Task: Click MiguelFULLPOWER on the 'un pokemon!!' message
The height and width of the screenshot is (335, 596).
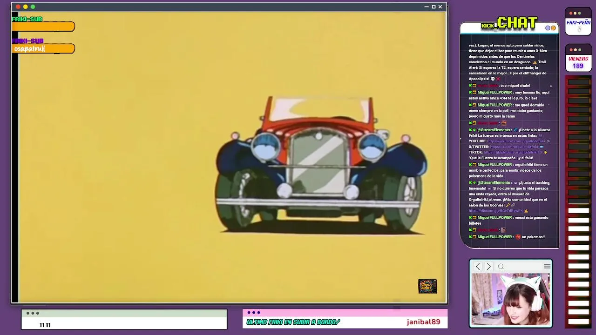Action: tap(494, 237)
